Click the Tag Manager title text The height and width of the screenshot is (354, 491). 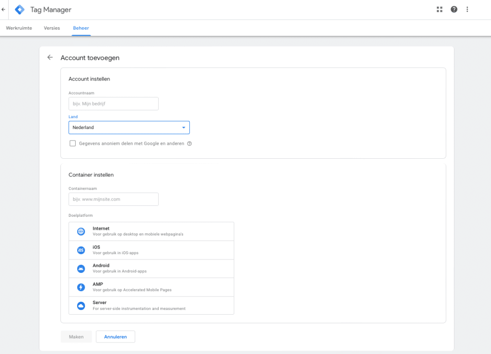coord(51,10)
